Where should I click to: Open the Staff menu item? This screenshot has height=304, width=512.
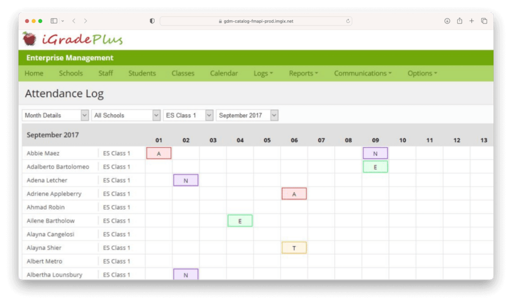pyautogui.click(x=105, y=73)
